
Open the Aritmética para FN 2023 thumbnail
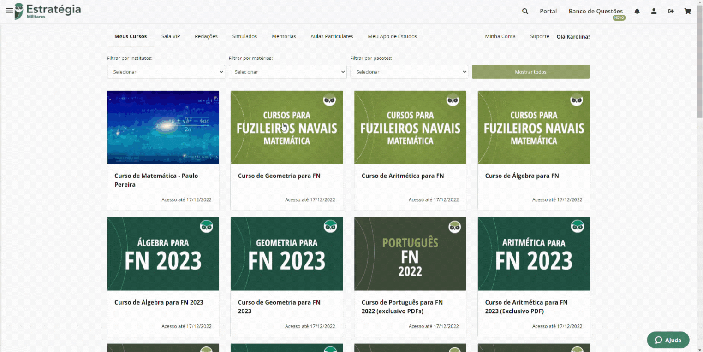[534, 254]
